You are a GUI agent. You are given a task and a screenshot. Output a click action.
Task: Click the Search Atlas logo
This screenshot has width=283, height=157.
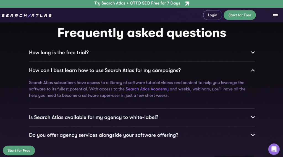[27, 16]
